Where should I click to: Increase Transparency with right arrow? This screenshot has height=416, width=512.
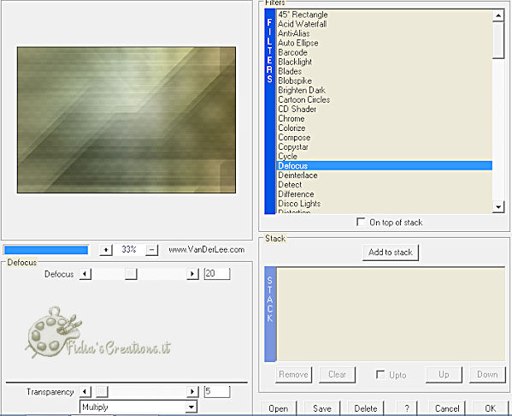coord(192,391)
